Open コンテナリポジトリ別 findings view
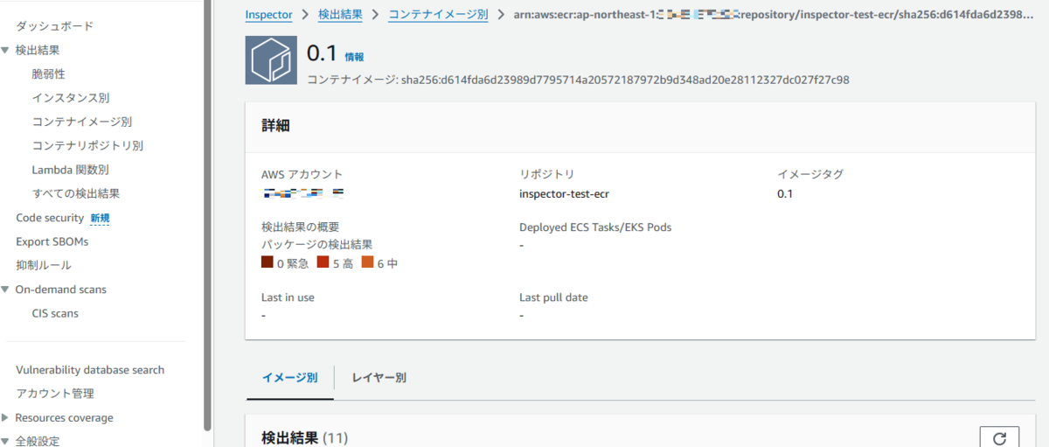The width and height of the screenshot is (1049, 447). tap(87, 145)
